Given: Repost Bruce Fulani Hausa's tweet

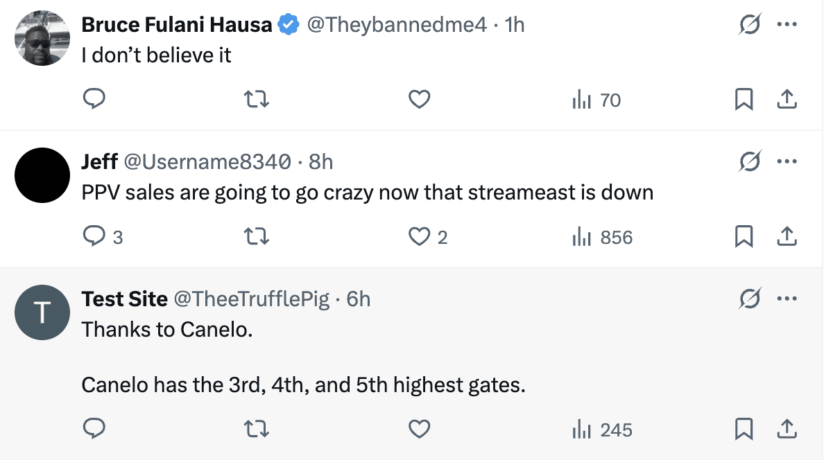Looking at the screenshot, I should pyautogui.click(x=257, y=100).
